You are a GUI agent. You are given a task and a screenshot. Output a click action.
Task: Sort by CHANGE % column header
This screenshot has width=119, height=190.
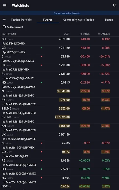pyautogui.click(x=104, y=34)
